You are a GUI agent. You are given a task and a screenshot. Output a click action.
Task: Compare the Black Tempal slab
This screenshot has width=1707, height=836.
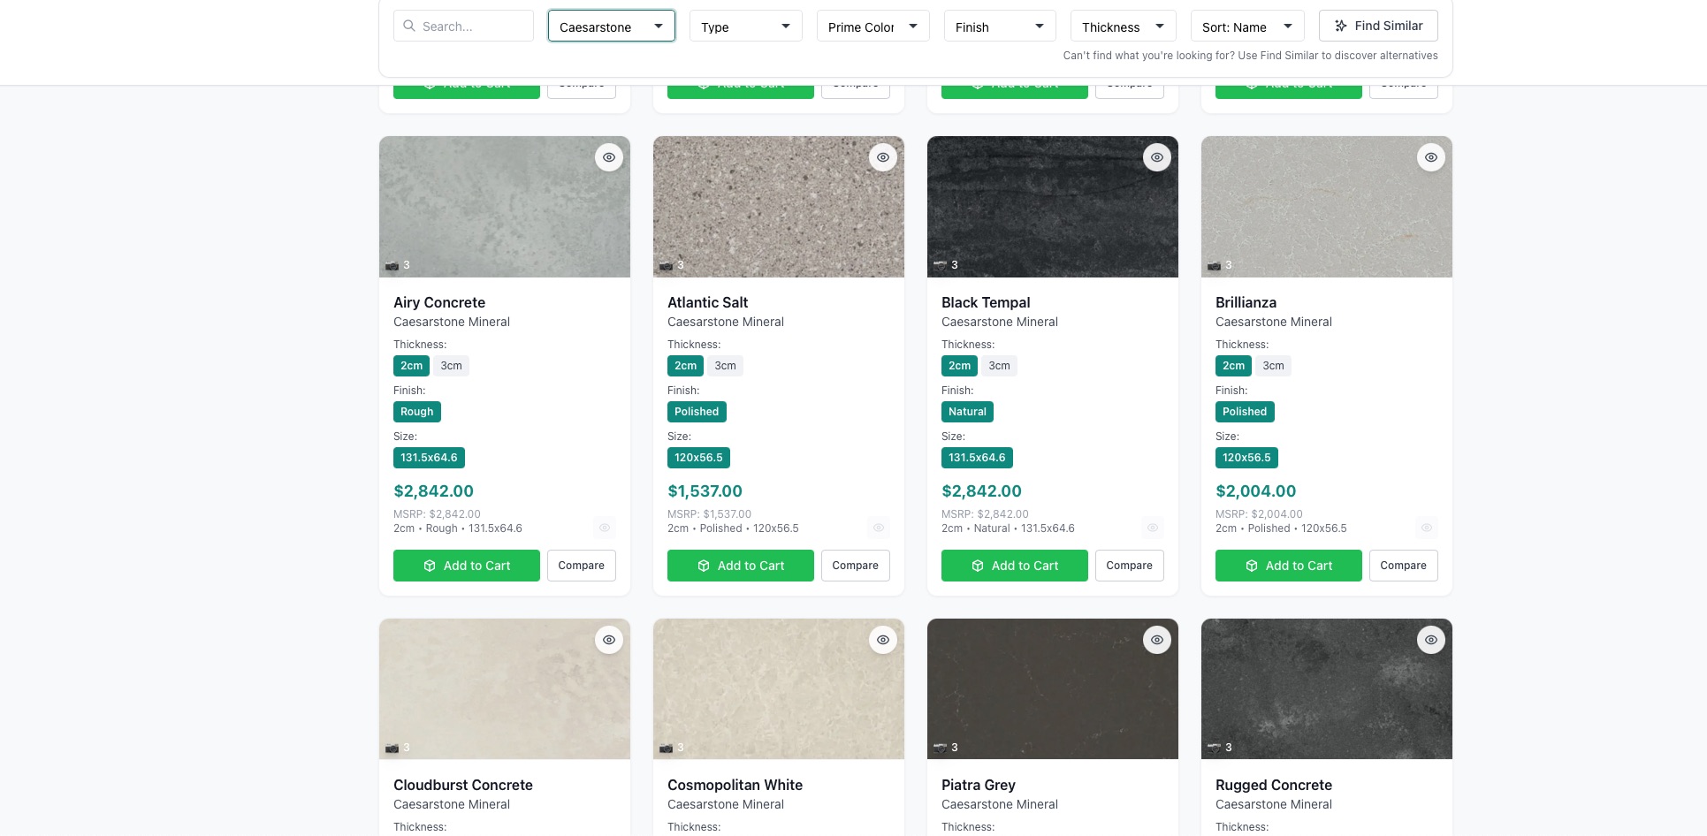tap(1130, 566)
